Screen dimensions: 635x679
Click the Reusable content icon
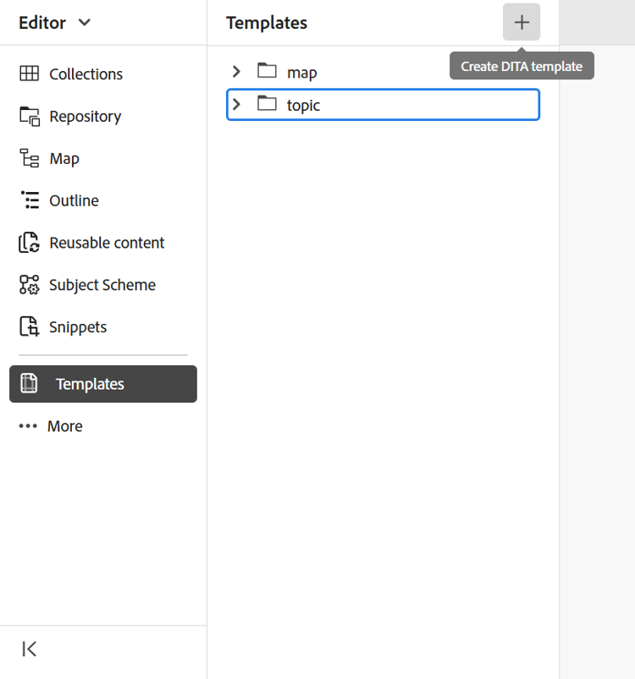click(x=29, y=243)
